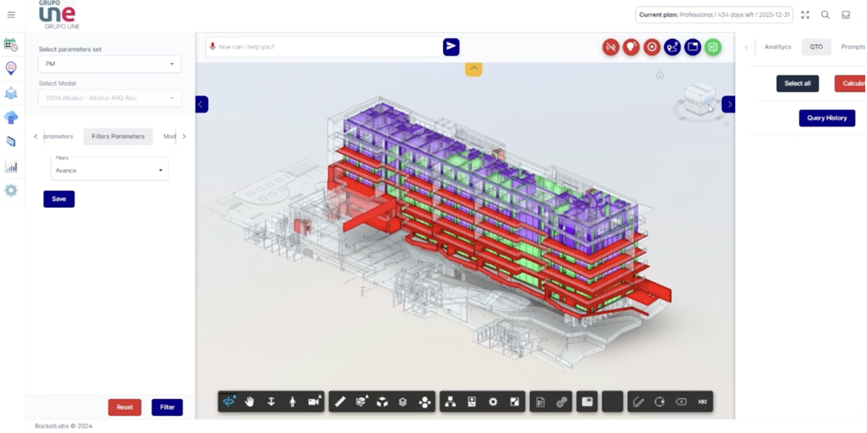Open the Prompts tab
This screenshot has width=867, height=433.
852,47
